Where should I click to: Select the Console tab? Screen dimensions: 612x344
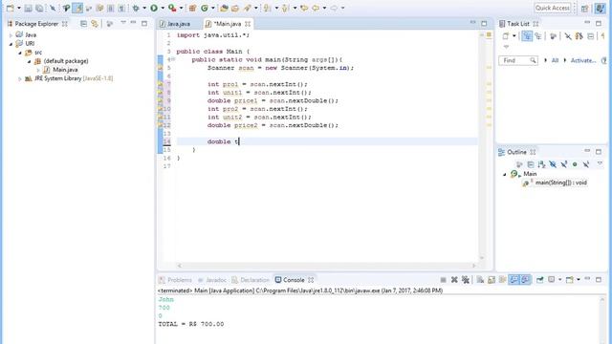[x=295, y=280]
